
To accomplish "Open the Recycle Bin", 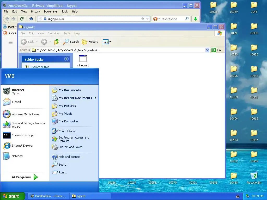I will click(254, 178).
